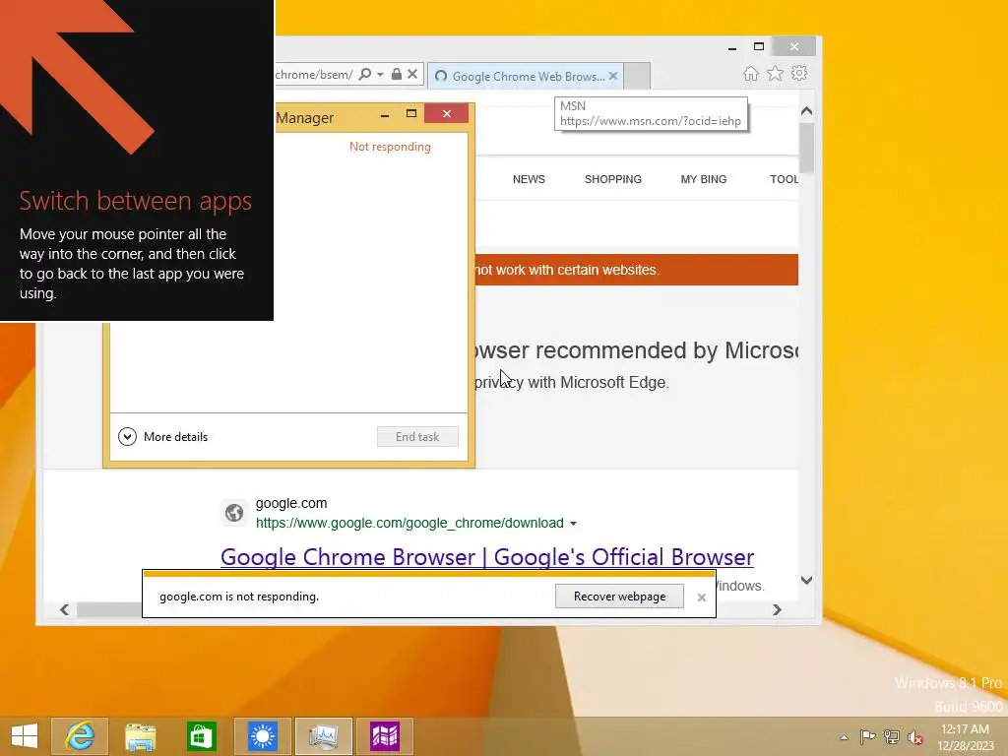Minimize the Task Manager window

[x=385, y=114]
